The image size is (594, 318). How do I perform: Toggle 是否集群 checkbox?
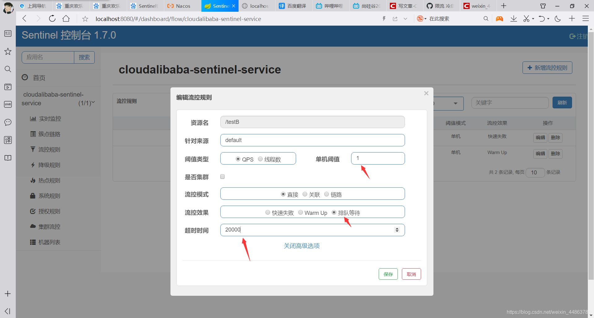tap(222, 177)
